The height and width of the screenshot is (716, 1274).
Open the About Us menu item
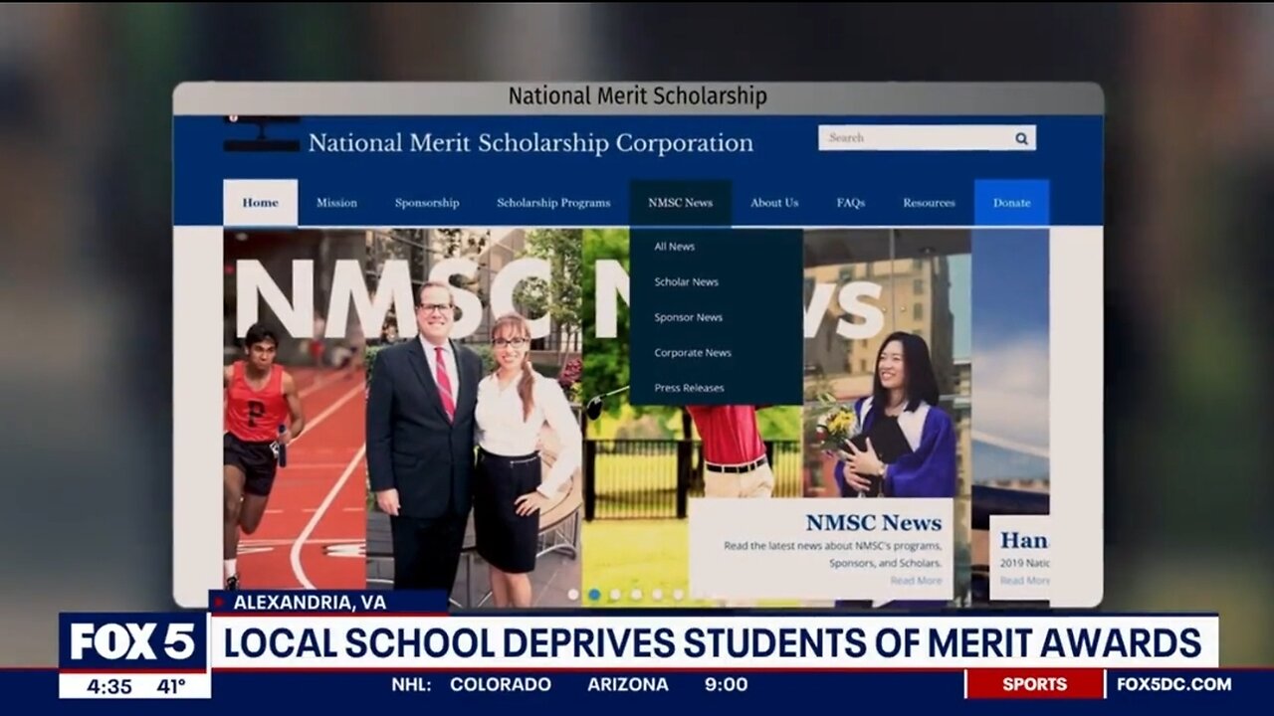tap(774, 203)
